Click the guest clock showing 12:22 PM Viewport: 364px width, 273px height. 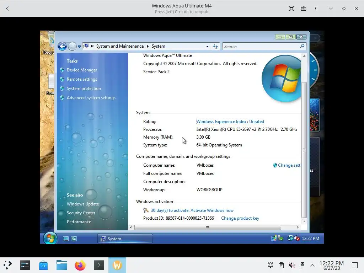point(310,239)
